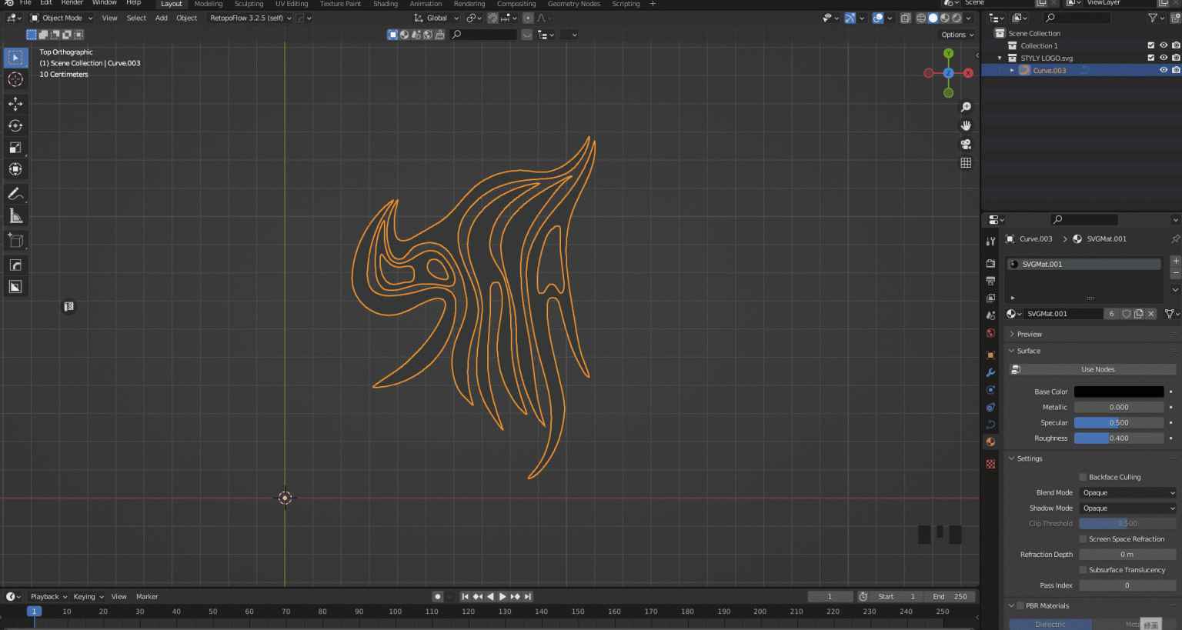Image resolution: width=1182 pixels, height=630 pixels.
Task: Select the Scale tool
Action: click(x=16, y=148)
